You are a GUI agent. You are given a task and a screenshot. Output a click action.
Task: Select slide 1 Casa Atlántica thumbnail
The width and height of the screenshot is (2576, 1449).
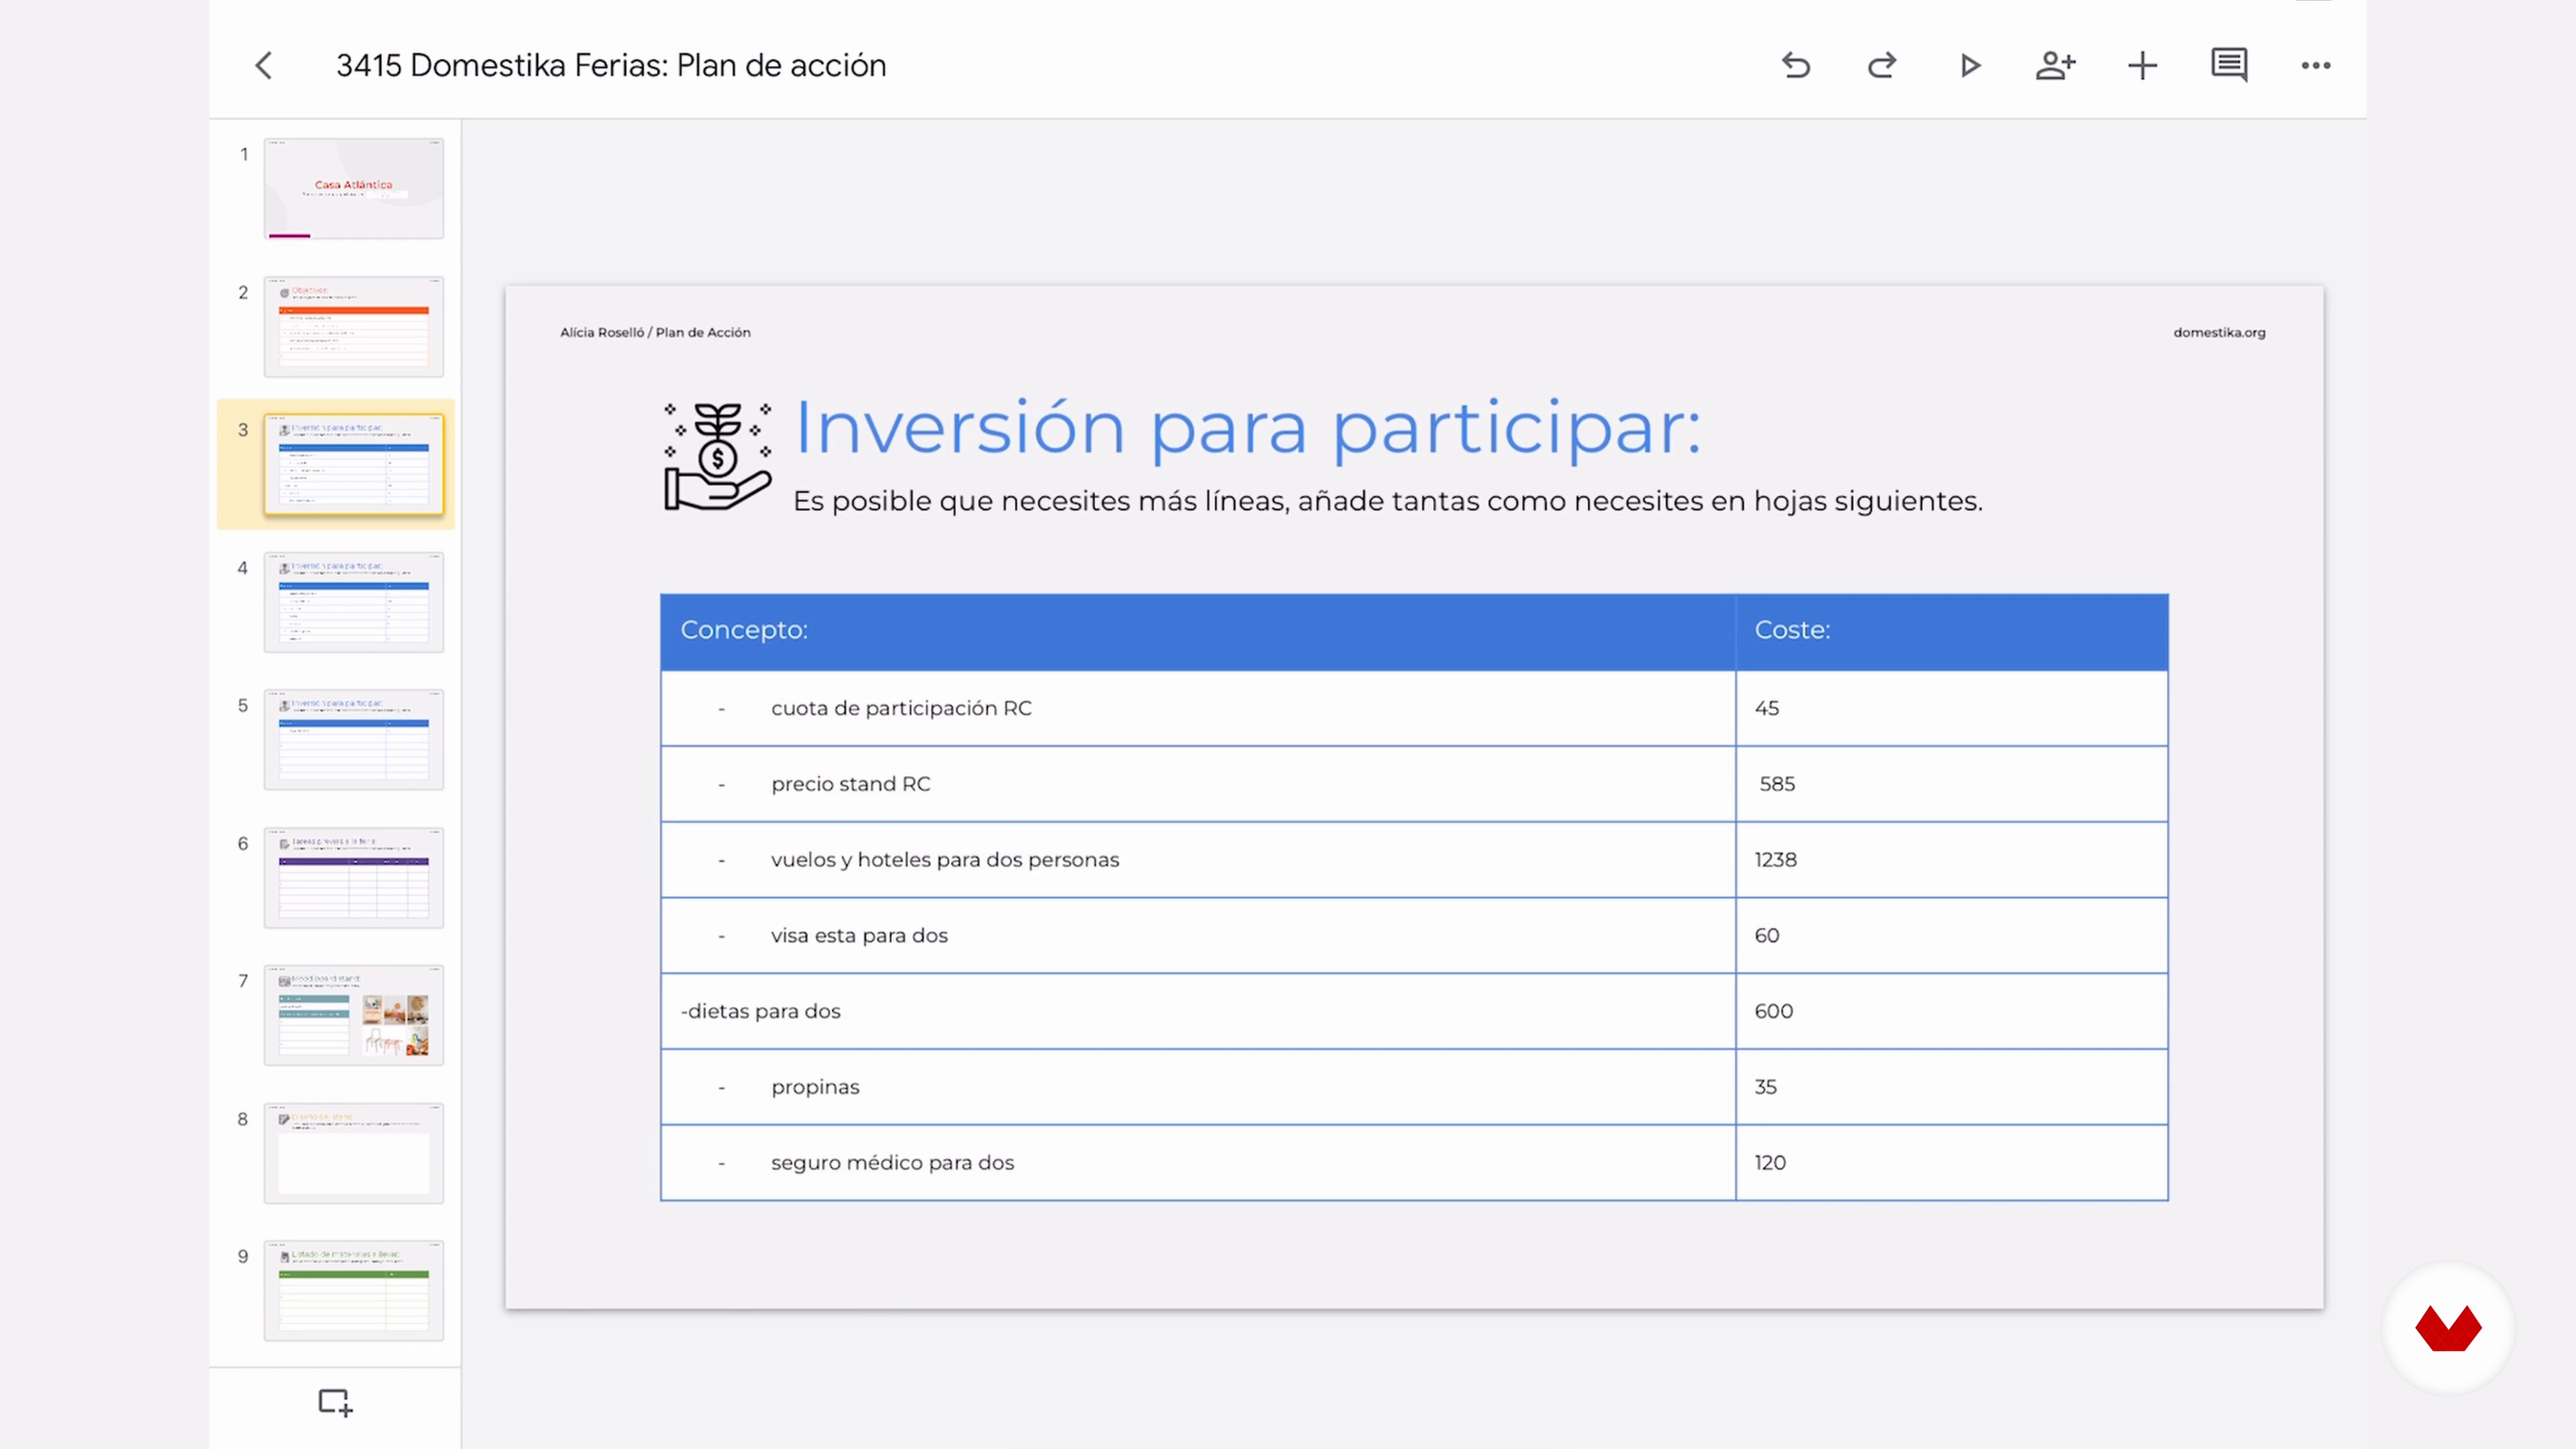pos(354,188)
